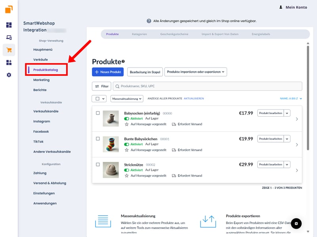Click the product search input field
Screen dimensions: 317x237
click(207, 86)
